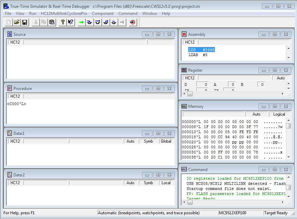Activate context help arrow-question icon
Screen dimensions: 297x219
71,22
